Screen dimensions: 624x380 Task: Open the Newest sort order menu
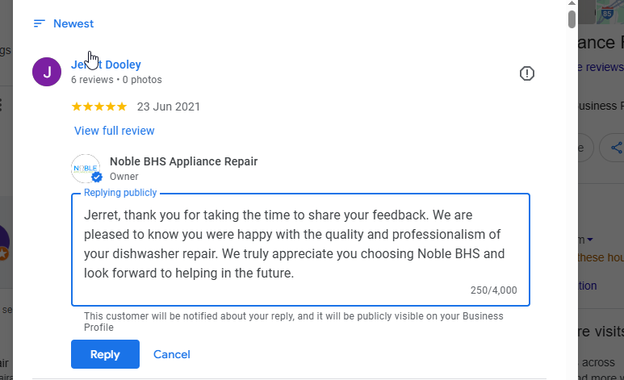point(73,24)
